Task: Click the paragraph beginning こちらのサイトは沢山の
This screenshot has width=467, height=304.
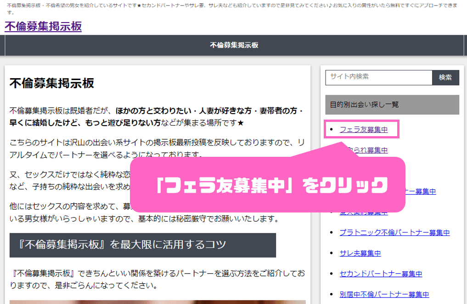Action: [156, 143]
